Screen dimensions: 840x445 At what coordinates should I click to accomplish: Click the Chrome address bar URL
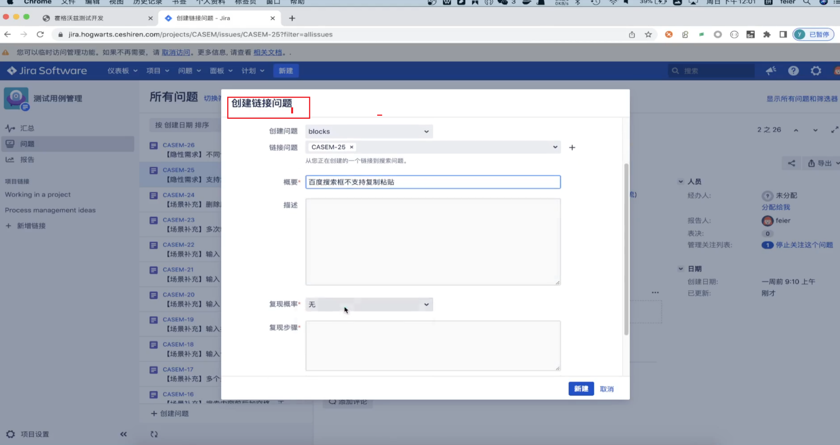point(200,34)
